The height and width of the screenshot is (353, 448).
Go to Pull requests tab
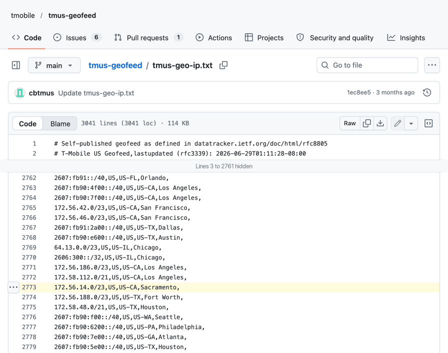pyautogui.click(x=148, y=37)
